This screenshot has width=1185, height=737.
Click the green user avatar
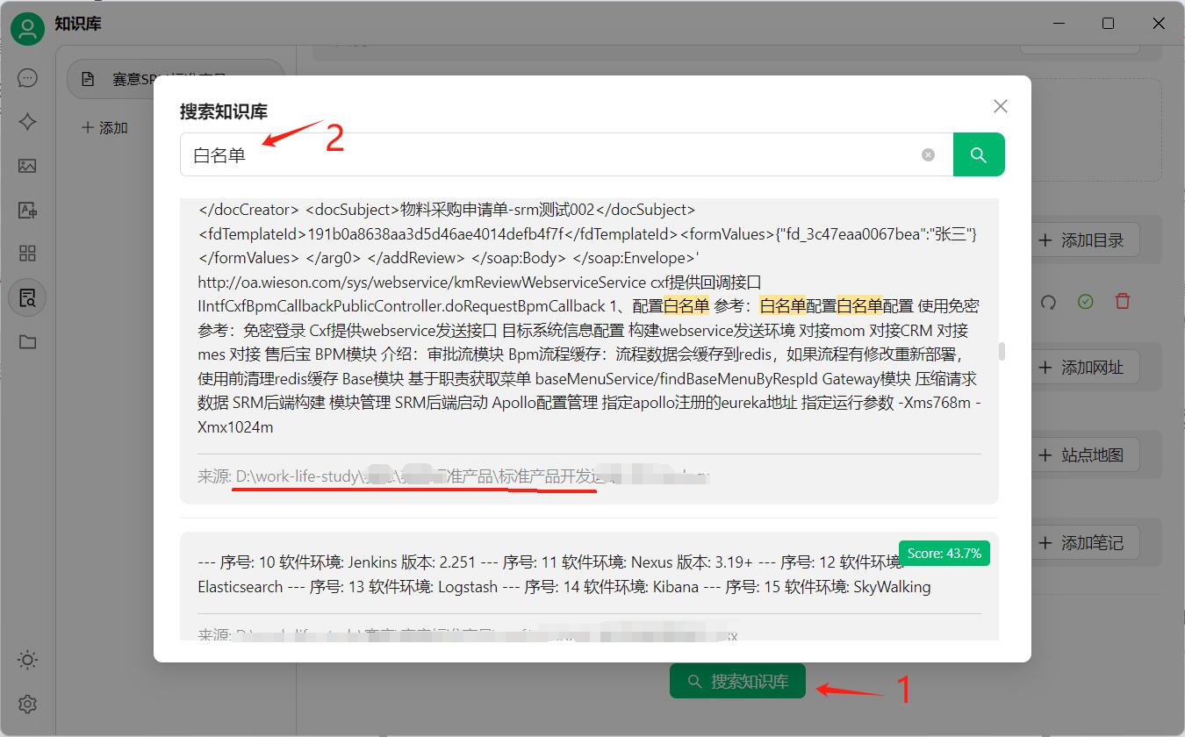tap(27, 30)
